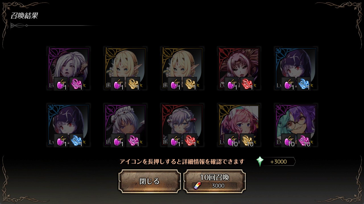This screenshot has width=364, height=204.
Task: Open the first blonde elf character card
Action: (x=125, y=69)
